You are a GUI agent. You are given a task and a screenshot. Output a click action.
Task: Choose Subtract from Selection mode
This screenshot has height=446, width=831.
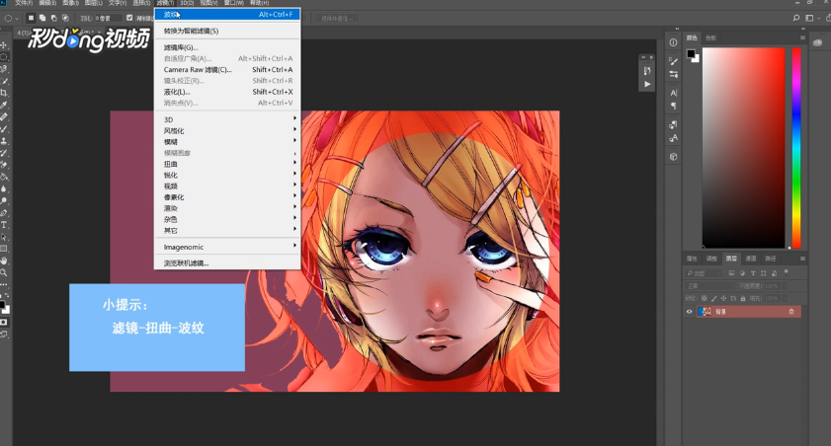tap(53, 18)
